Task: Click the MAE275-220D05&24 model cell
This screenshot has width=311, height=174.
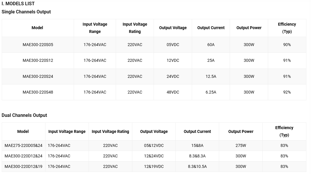Action: (x=23, y=145)
